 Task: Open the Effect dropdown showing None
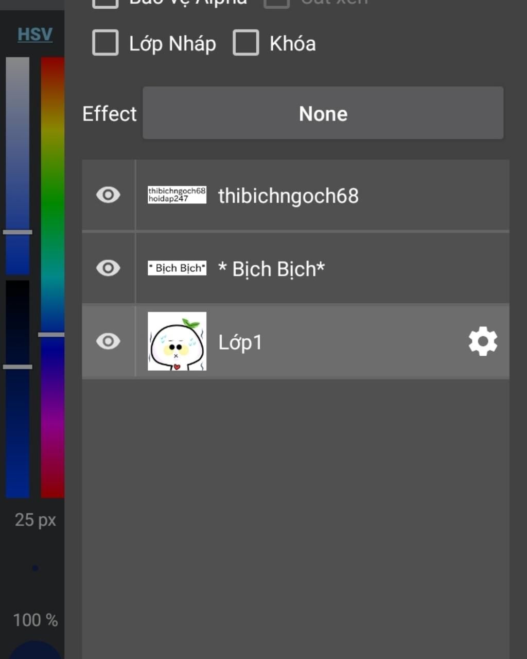pos(323,113)
